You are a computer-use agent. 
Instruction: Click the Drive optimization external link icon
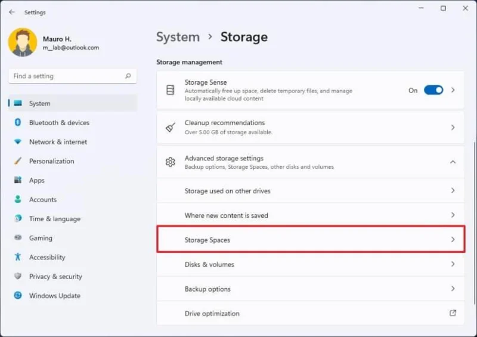click(453, 313)
